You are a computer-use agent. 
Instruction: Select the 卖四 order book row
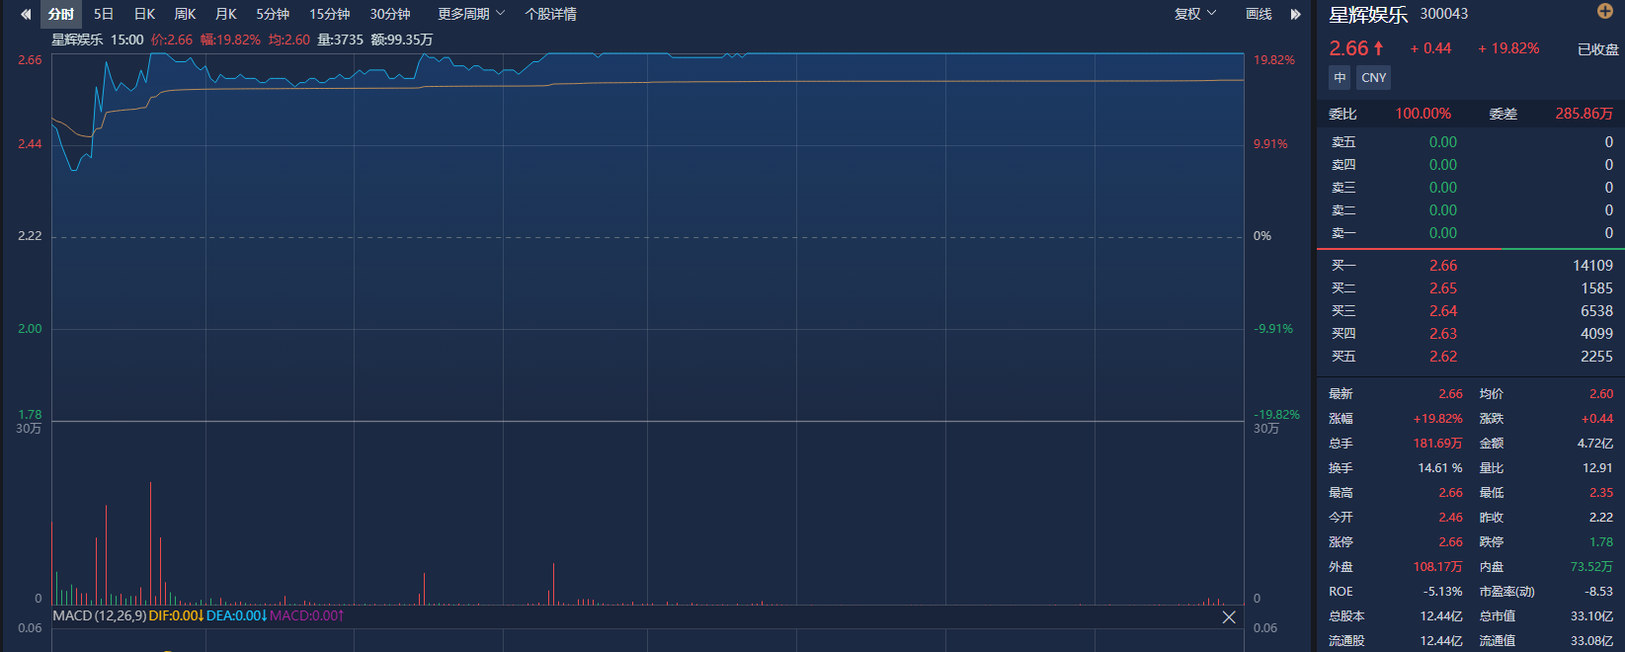pos(1471,165)
